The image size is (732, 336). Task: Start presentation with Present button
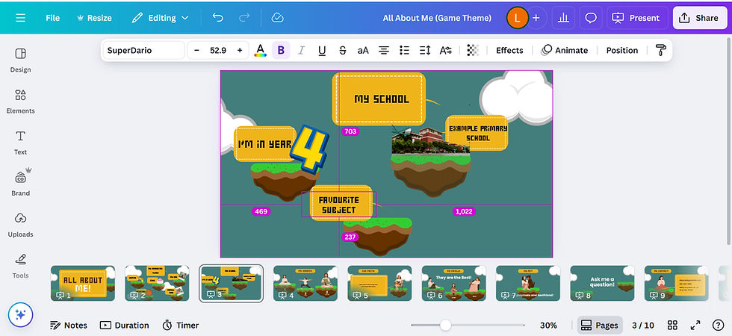(x=636, y=18)
